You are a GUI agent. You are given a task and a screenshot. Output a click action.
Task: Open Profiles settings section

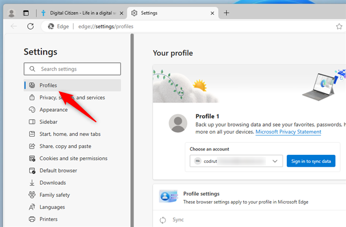[73, 85]
